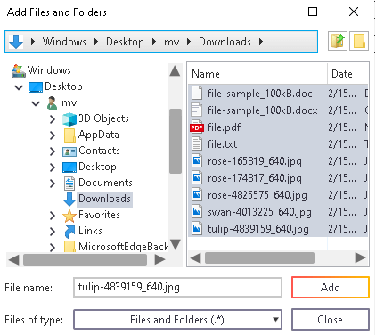Click the document icon beside file-sample_100kB.docx
Image resolution: width=376 pixels, height=335 pixels.
(x=197, y=110)
